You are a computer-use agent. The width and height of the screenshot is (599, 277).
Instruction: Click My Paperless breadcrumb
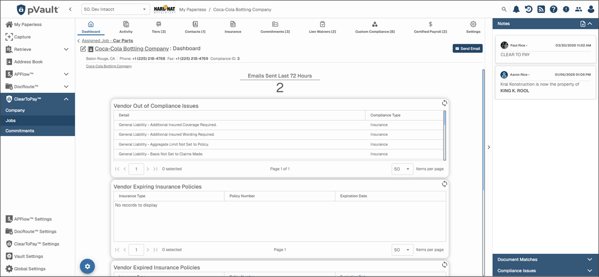(192, 9)
